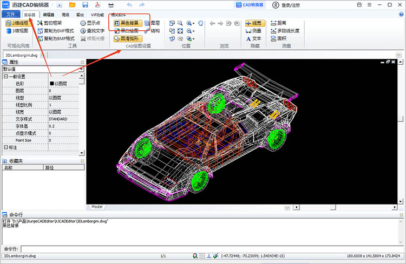This screenshot has height=264, width=406.
Task: Open the 默认值 properties dropdown
Action: pyautogui.click(x=81, y=69)
